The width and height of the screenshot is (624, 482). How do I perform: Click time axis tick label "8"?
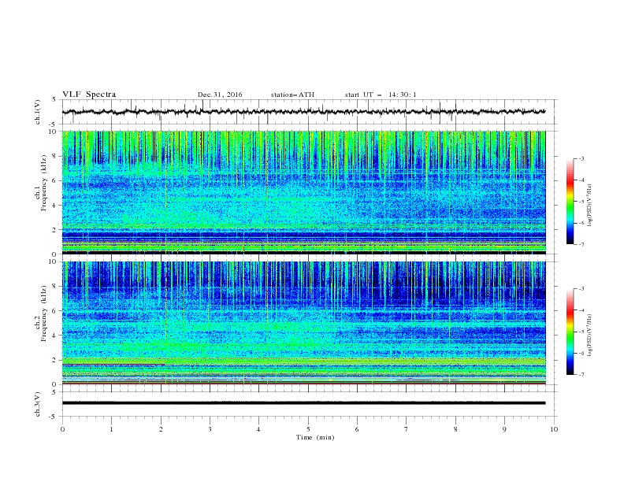point(455,429)
